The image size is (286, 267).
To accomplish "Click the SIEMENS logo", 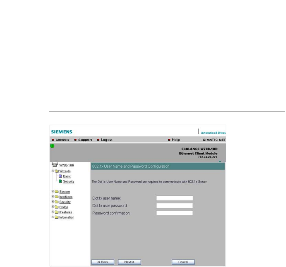I will point(62,132).
